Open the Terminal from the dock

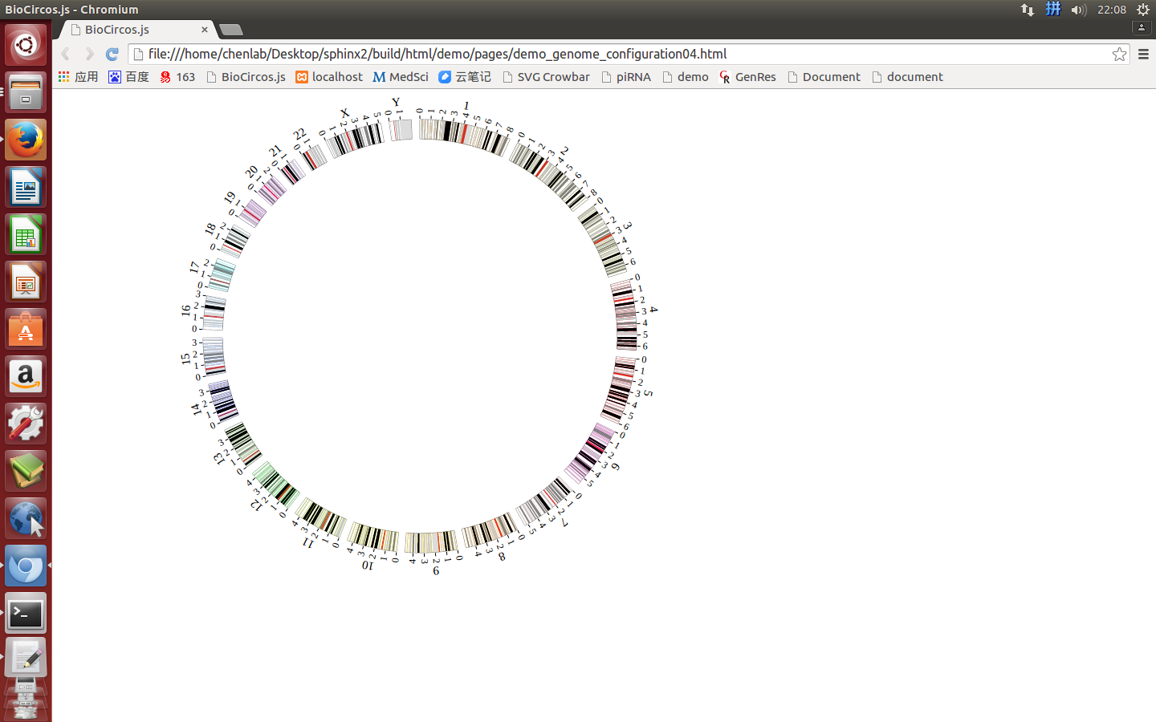pos(26,613)
